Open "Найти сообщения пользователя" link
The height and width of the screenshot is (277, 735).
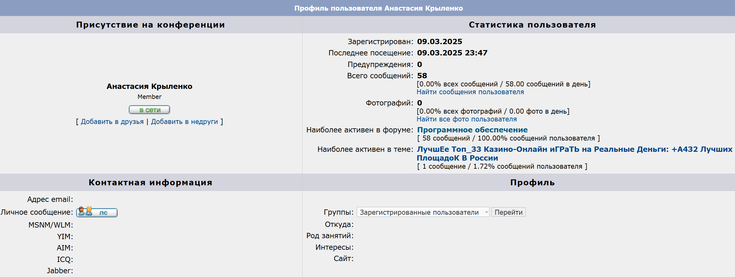[x=470, y=92]
